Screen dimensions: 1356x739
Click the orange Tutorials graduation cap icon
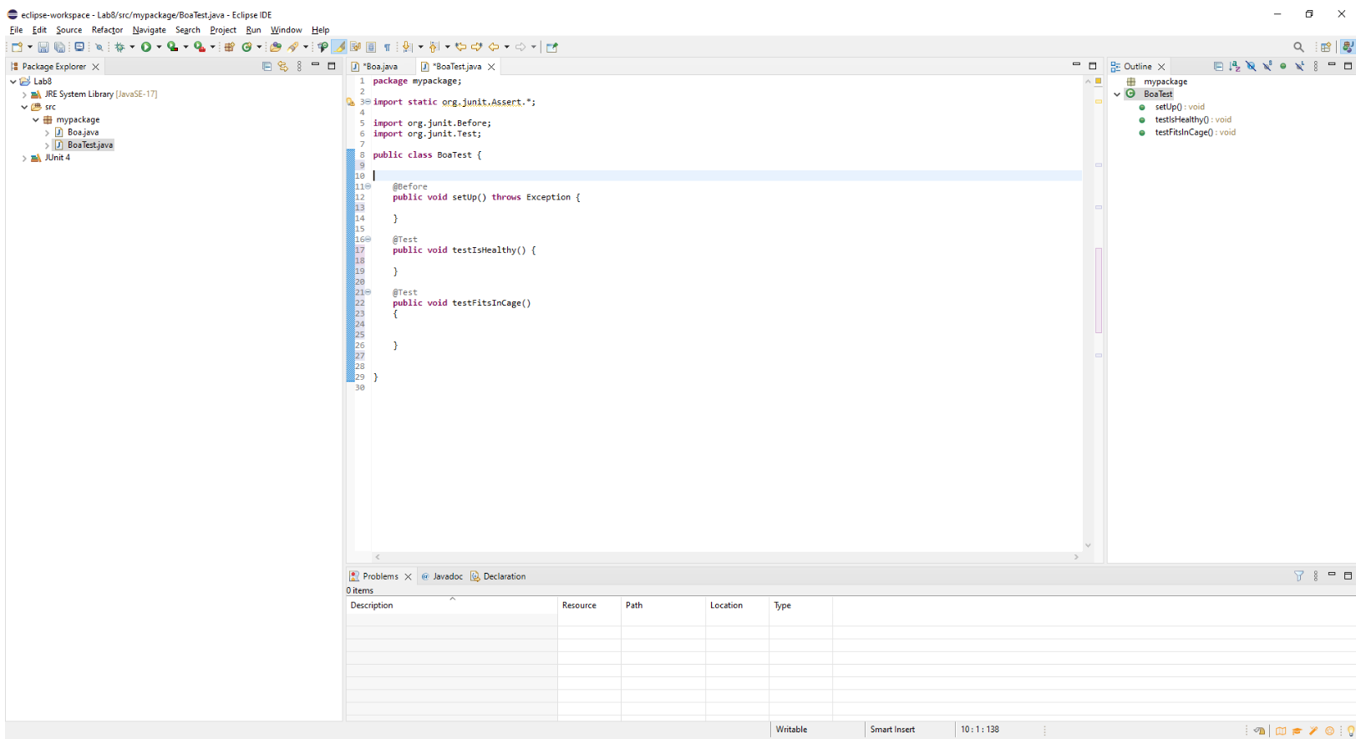point(1297,731)
